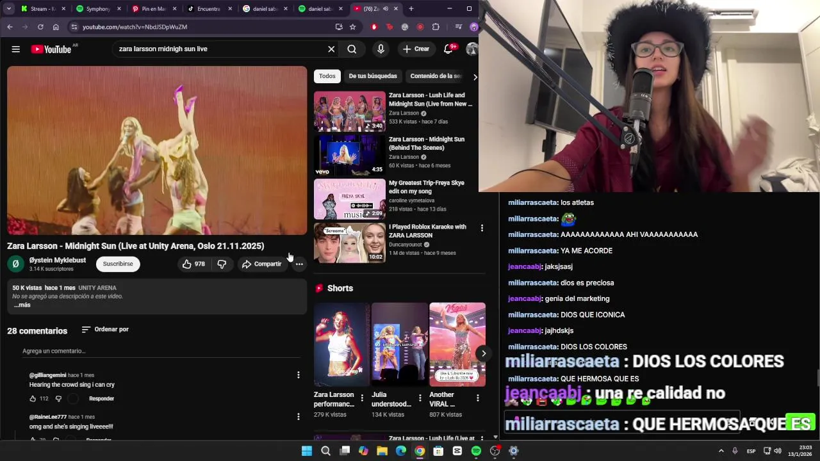Screen dimensions: 820x461
Task: Dislike the video with thumbs-down
Action: click(222, 264)
